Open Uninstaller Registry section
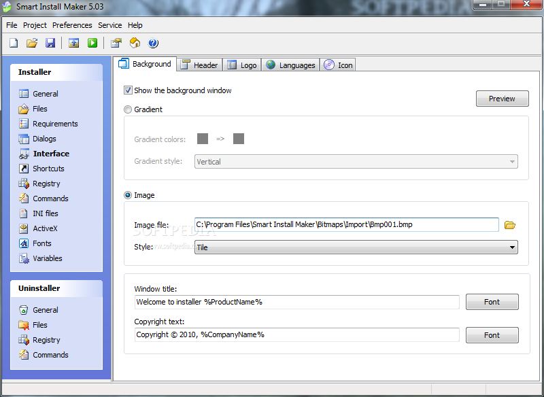The image size is (544, 397). 39,340
